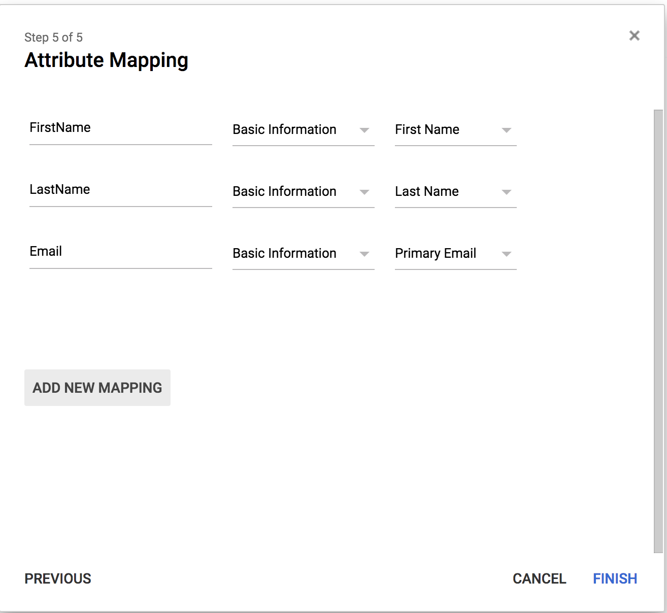This screenshot has width=667, height=613.
Task: Open the Basic Information dropdown in the Email row
Action: pyautogui.click(x=303, y=254)
